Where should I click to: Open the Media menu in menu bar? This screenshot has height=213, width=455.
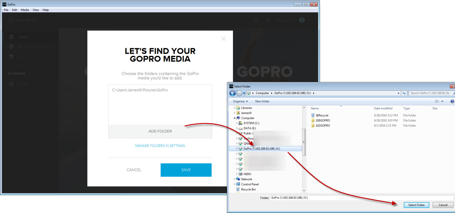pos(25,10)
